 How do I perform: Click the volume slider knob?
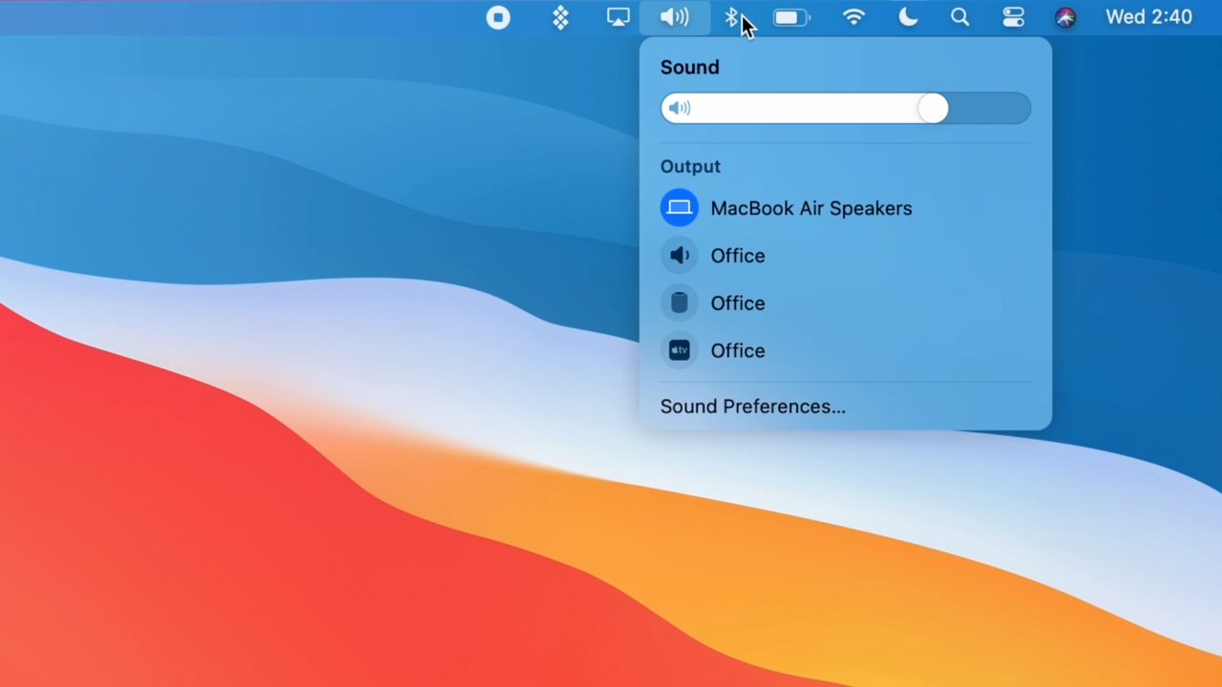click(933, 108)
